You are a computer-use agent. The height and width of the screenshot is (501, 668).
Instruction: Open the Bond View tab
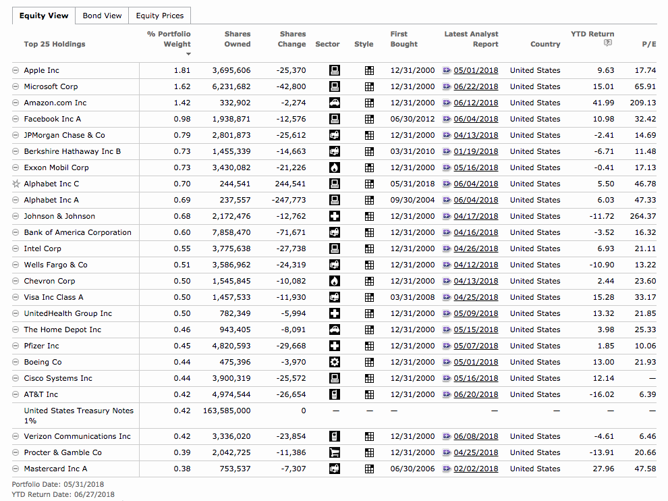click(x=103, y=16)
